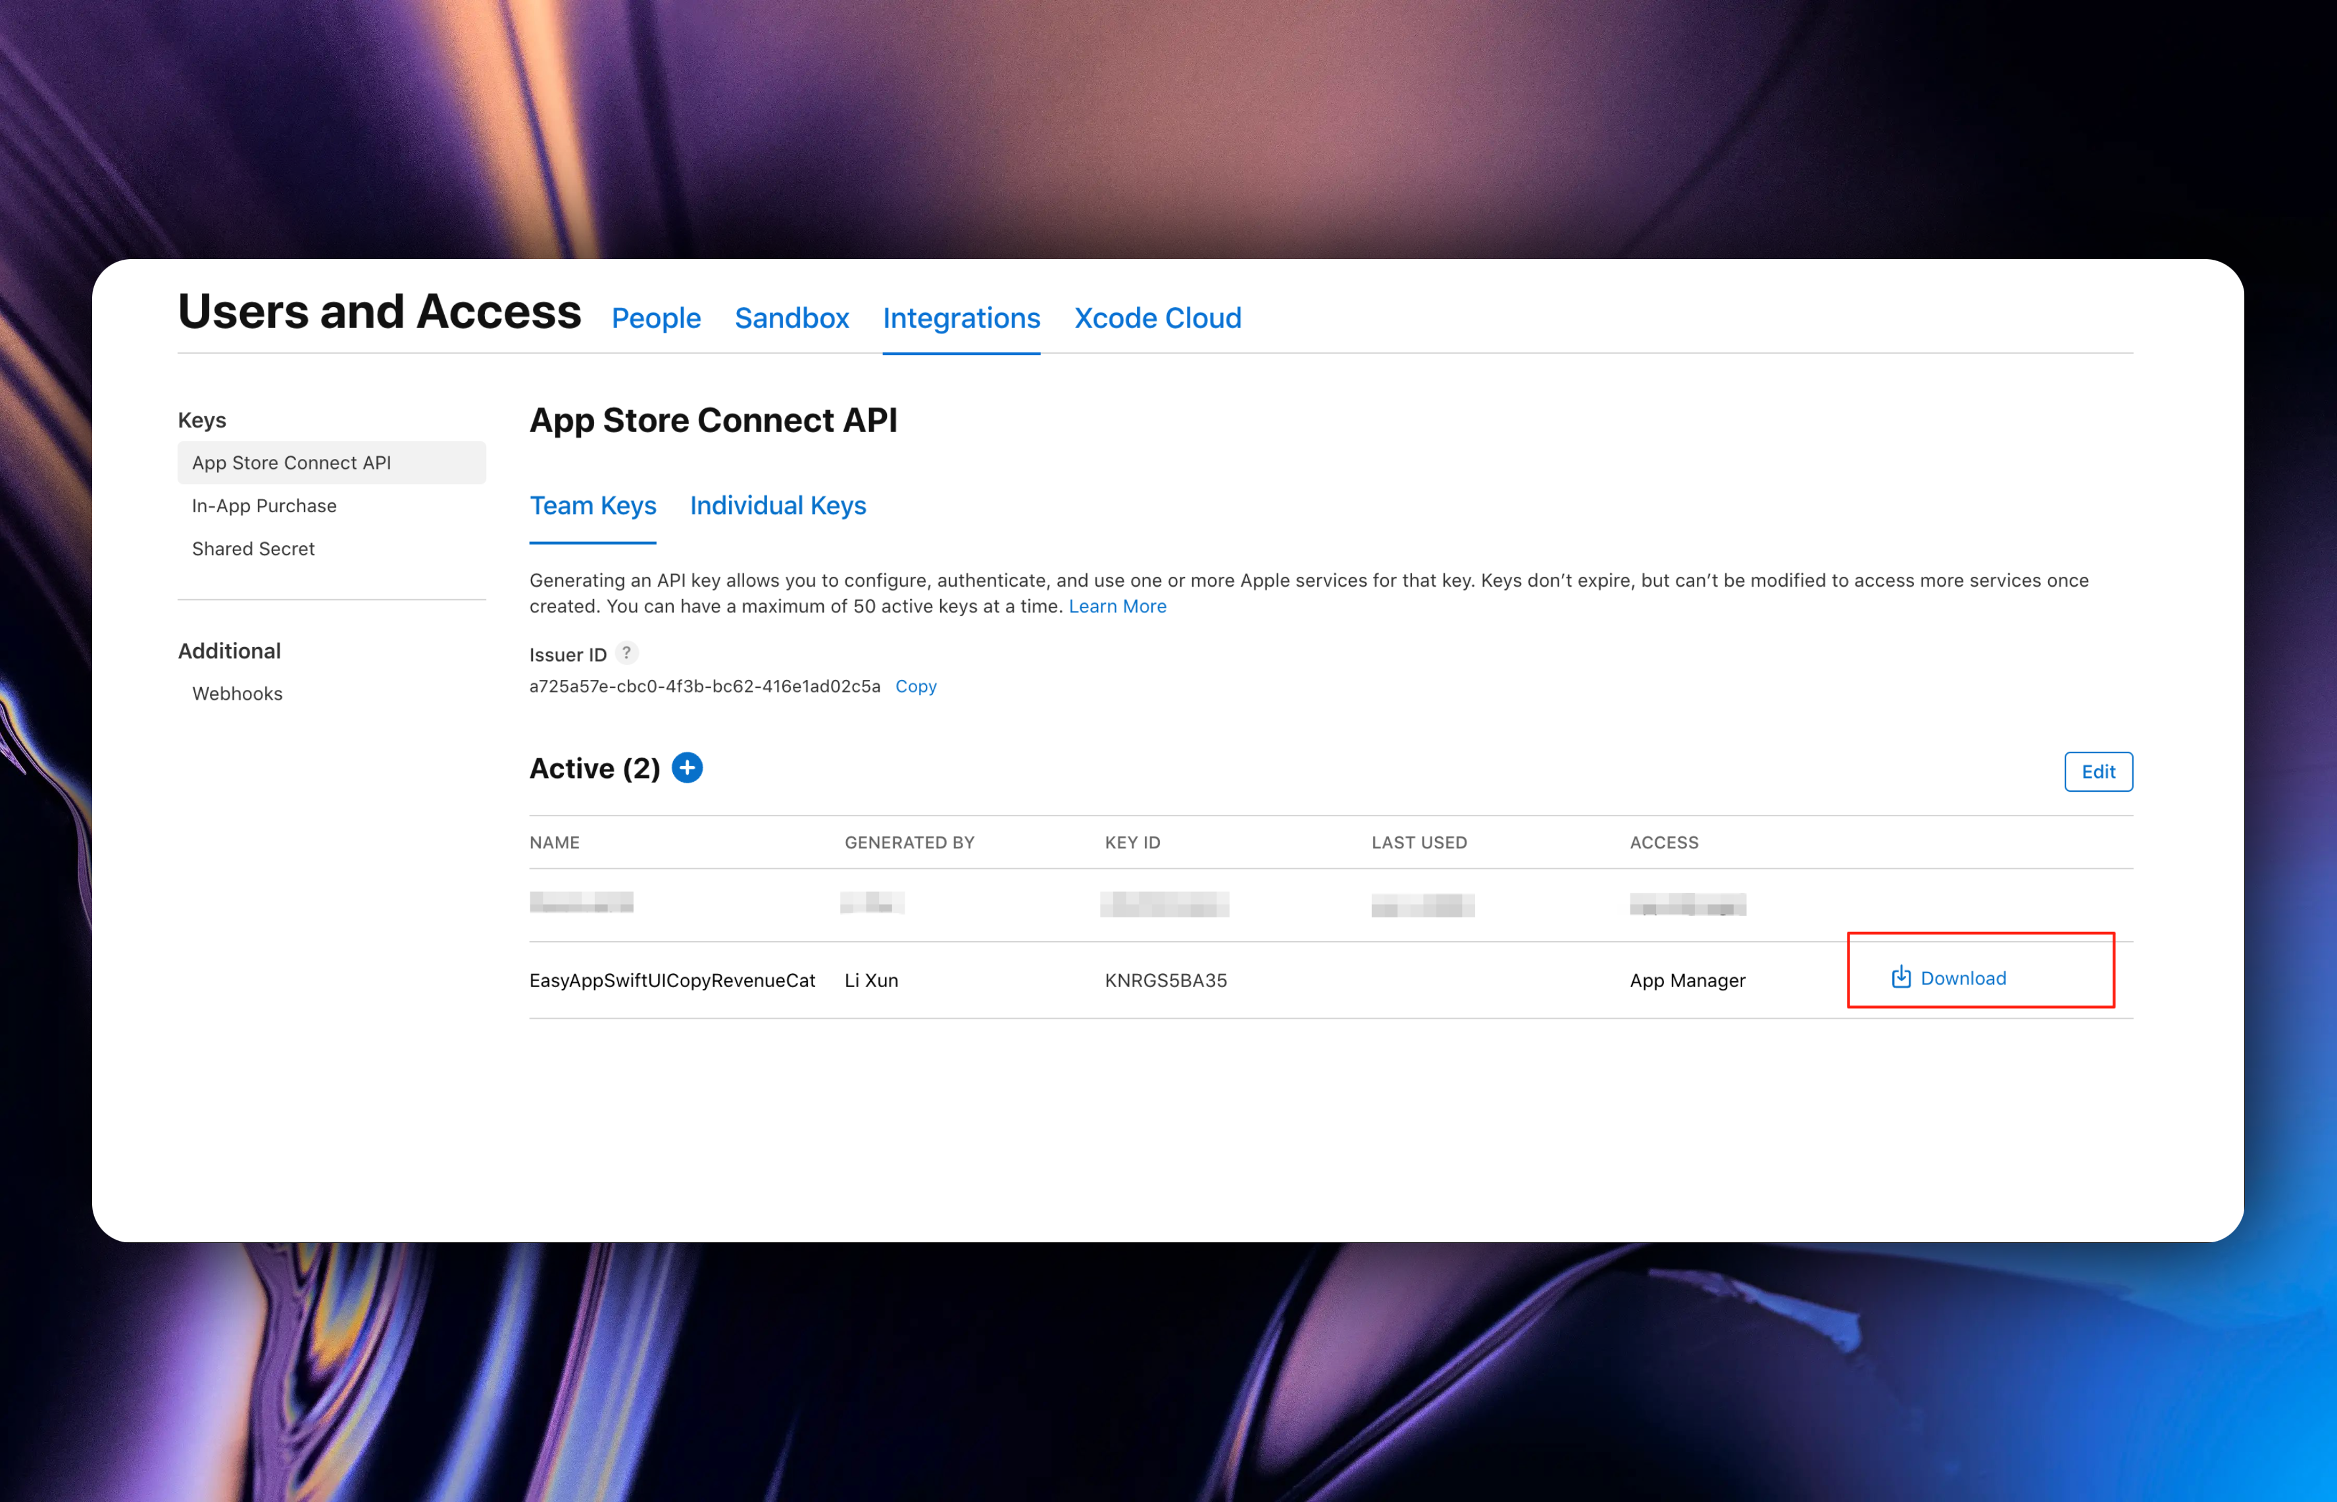This screenshot has height=1502, width=2337.
Task: Select the Team Keys tab
Action: [x=592, y=505]
